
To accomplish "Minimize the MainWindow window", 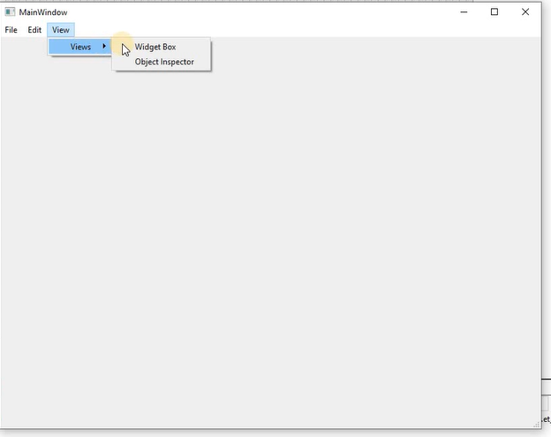I will coord(464,12).
